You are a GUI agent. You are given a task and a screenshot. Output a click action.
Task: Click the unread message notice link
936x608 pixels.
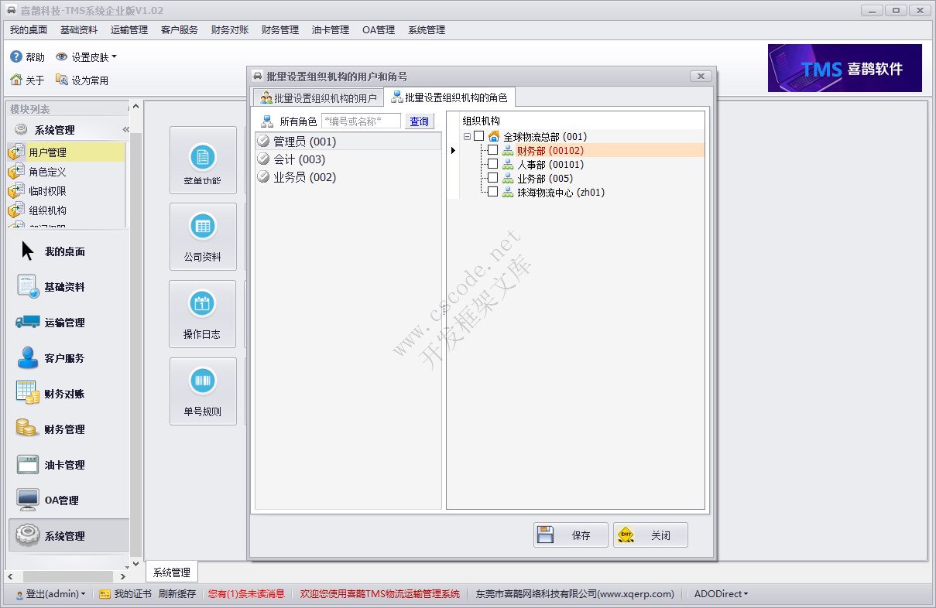pos(247,594)
